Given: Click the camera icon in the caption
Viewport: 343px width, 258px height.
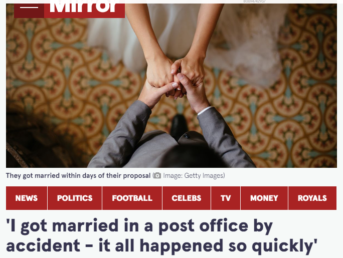Looking at the screenshot, I should [x=157, y=175].
